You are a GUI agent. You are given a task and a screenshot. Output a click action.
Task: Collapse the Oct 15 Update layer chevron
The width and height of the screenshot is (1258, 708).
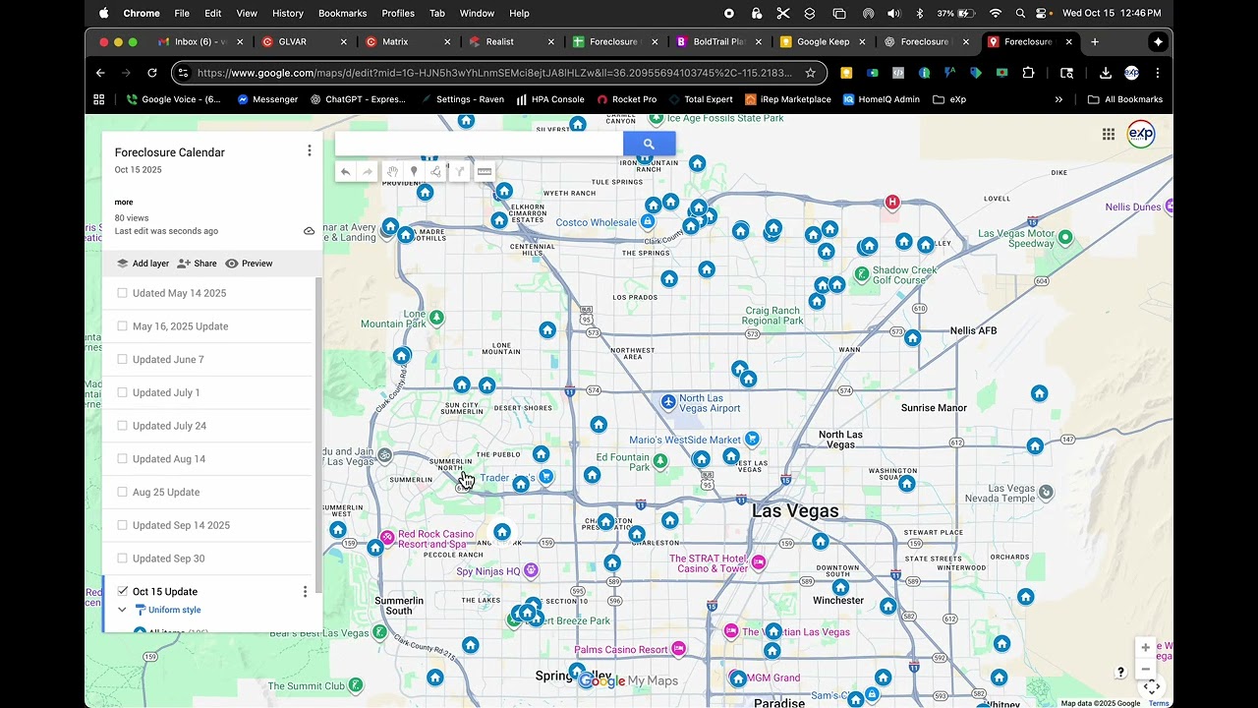[122, 610]
